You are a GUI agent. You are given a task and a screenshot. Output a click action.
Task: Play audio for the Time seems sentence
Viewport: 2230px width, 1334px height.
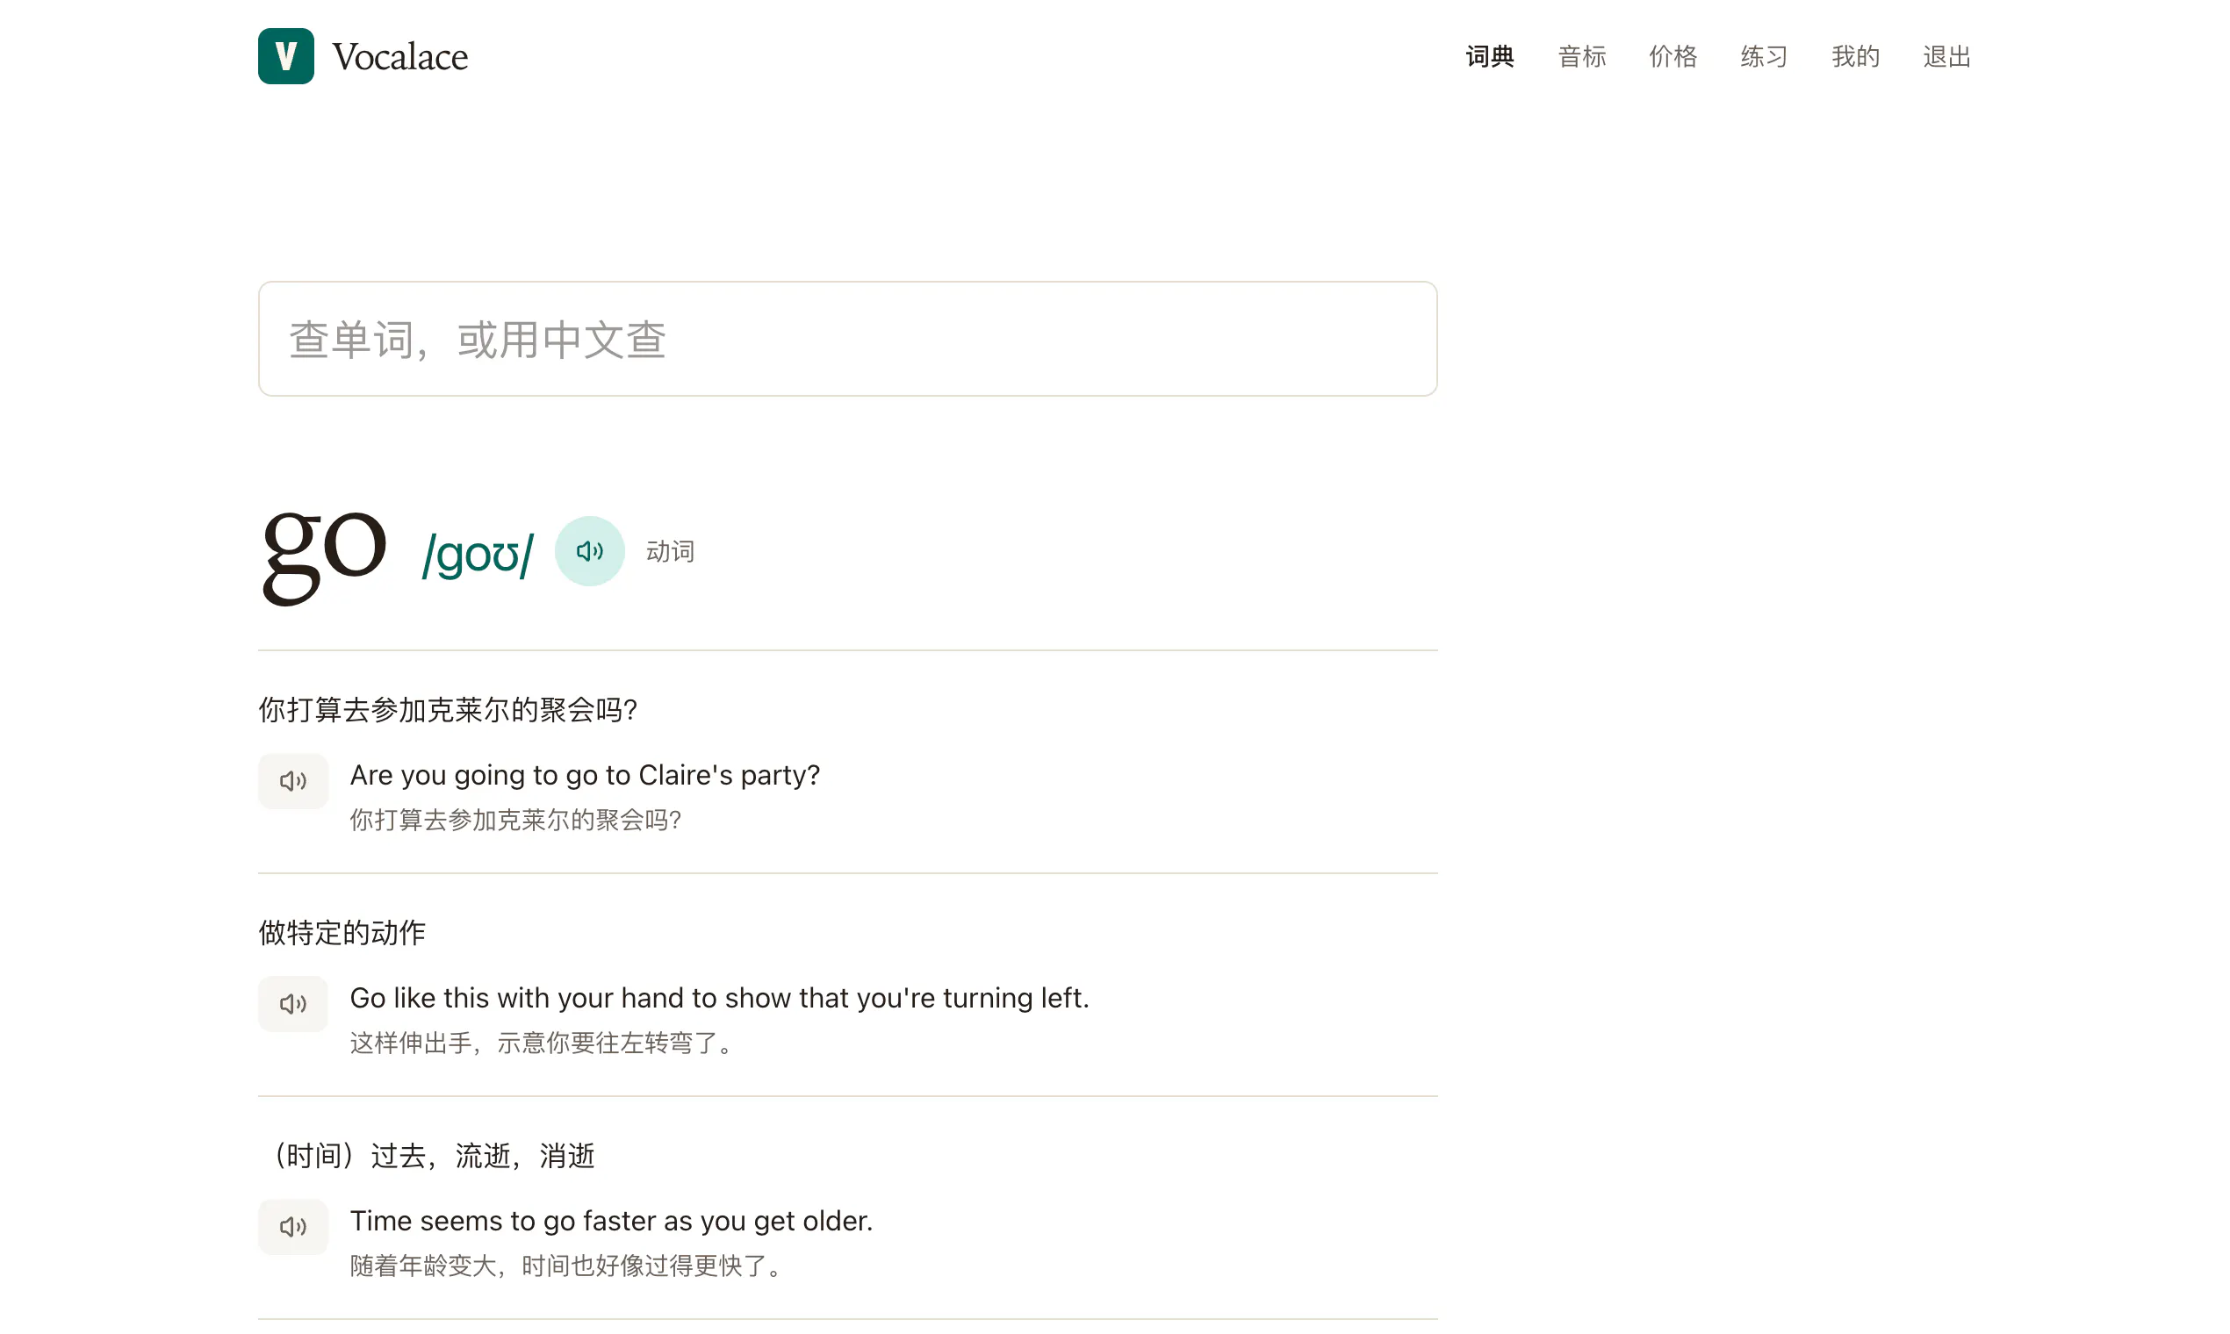(293, 1227)
